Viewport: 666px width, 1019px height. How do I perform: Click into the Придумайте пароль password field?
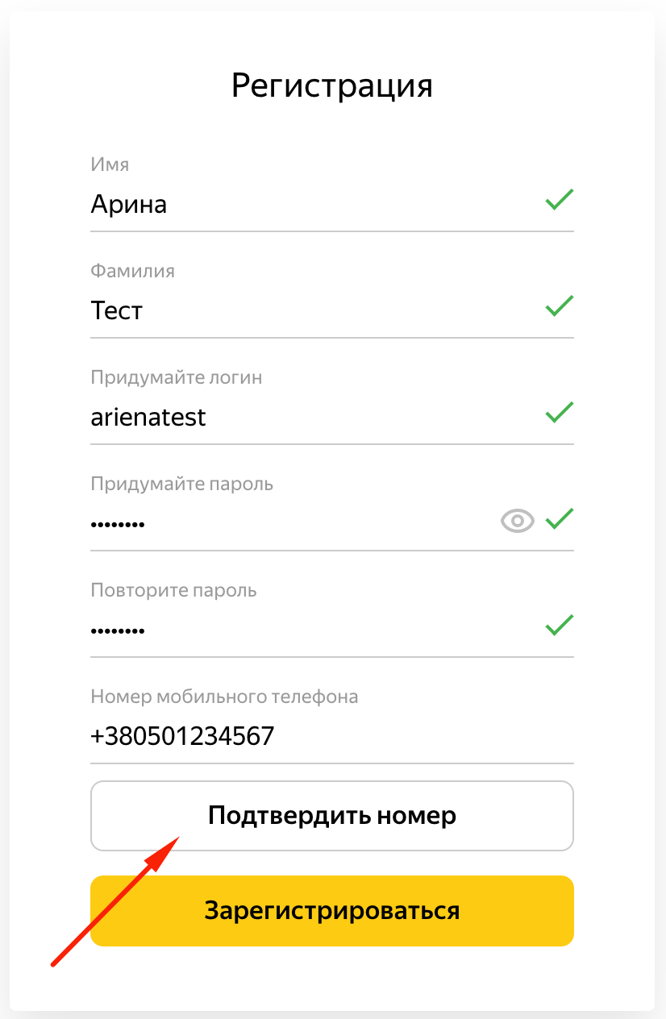(290, 524)
